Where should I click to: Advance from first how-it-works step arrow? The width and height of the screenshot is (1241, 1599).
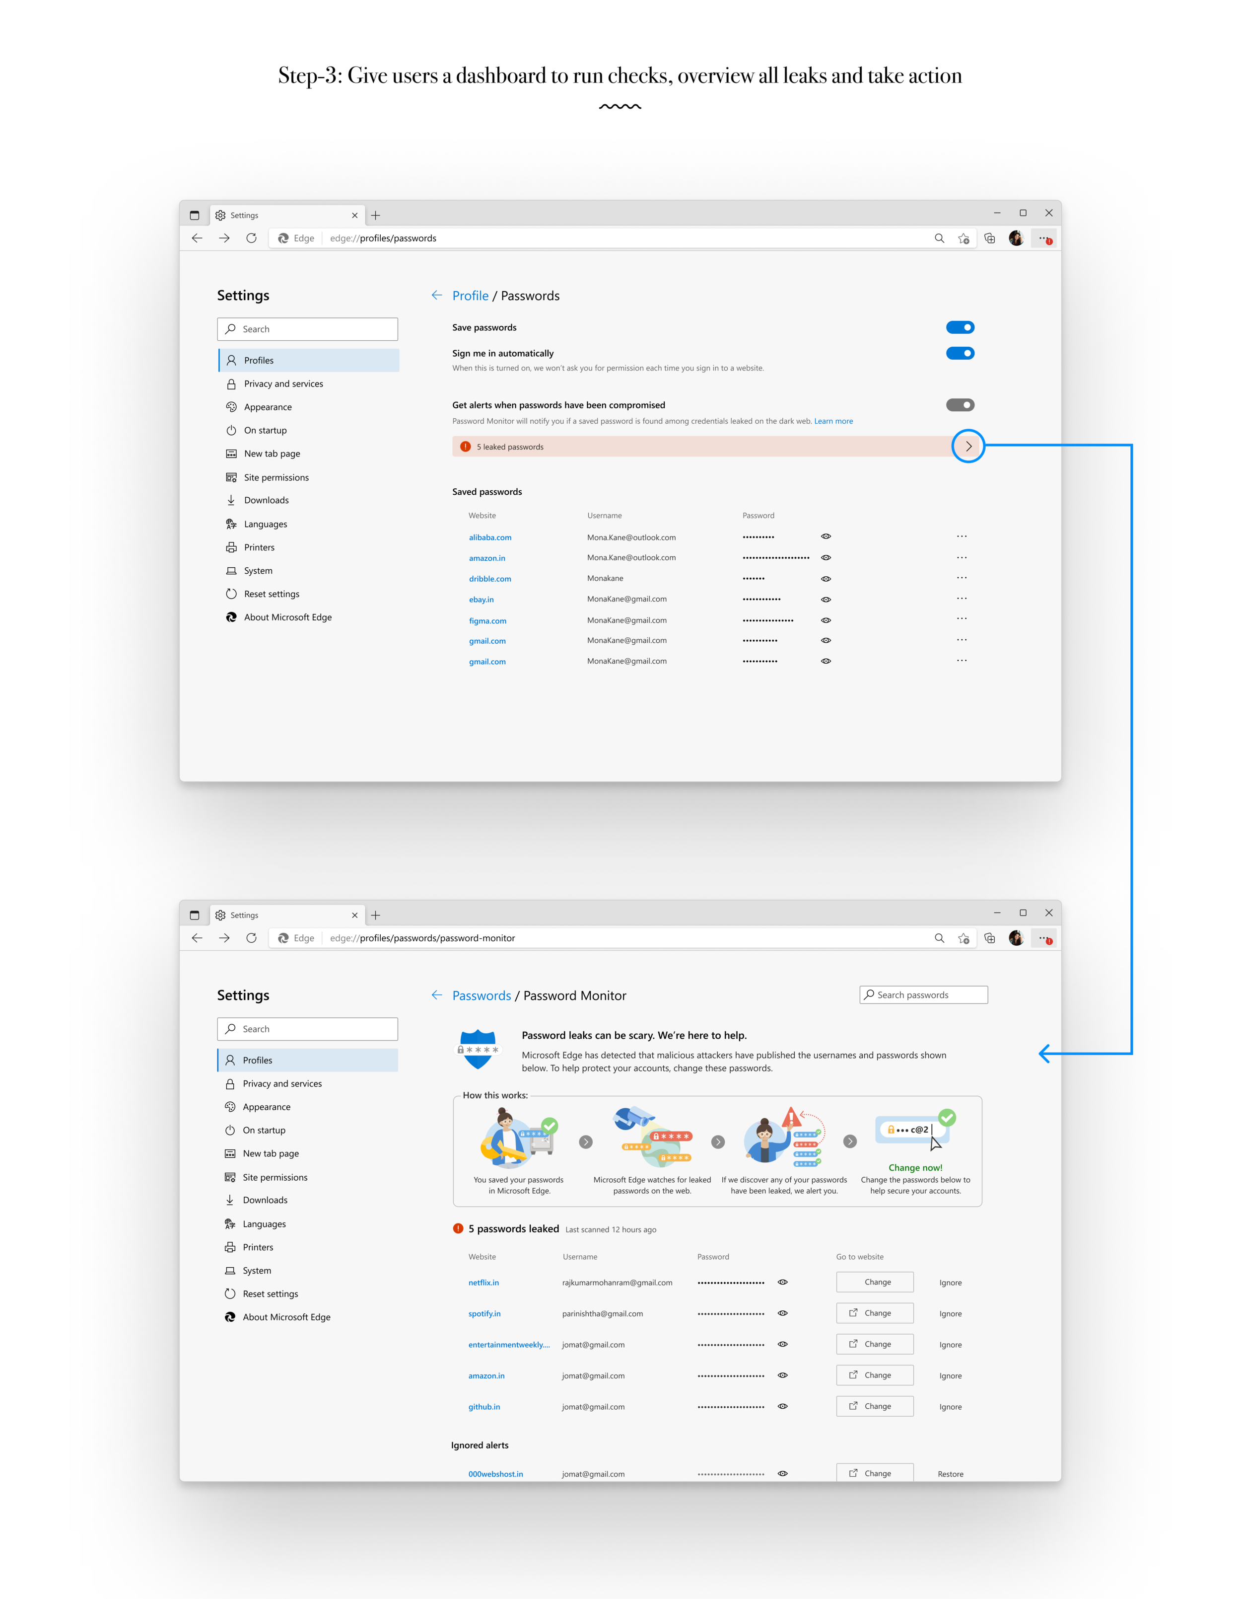click(585, 1142)
